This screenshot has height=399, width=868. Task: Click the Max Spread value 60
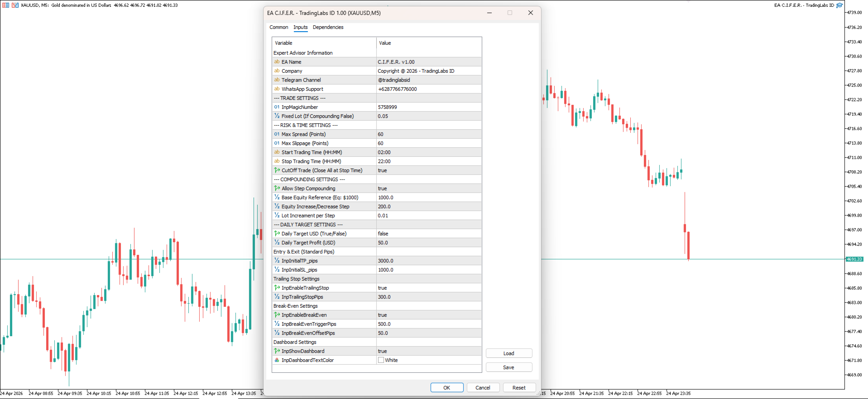(x=428, y=134)
